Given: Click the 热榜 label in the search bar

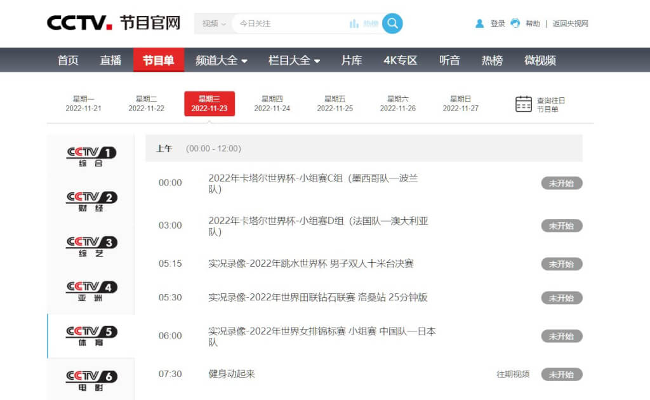Looking at the screenshot, I should tap(371, 23).
